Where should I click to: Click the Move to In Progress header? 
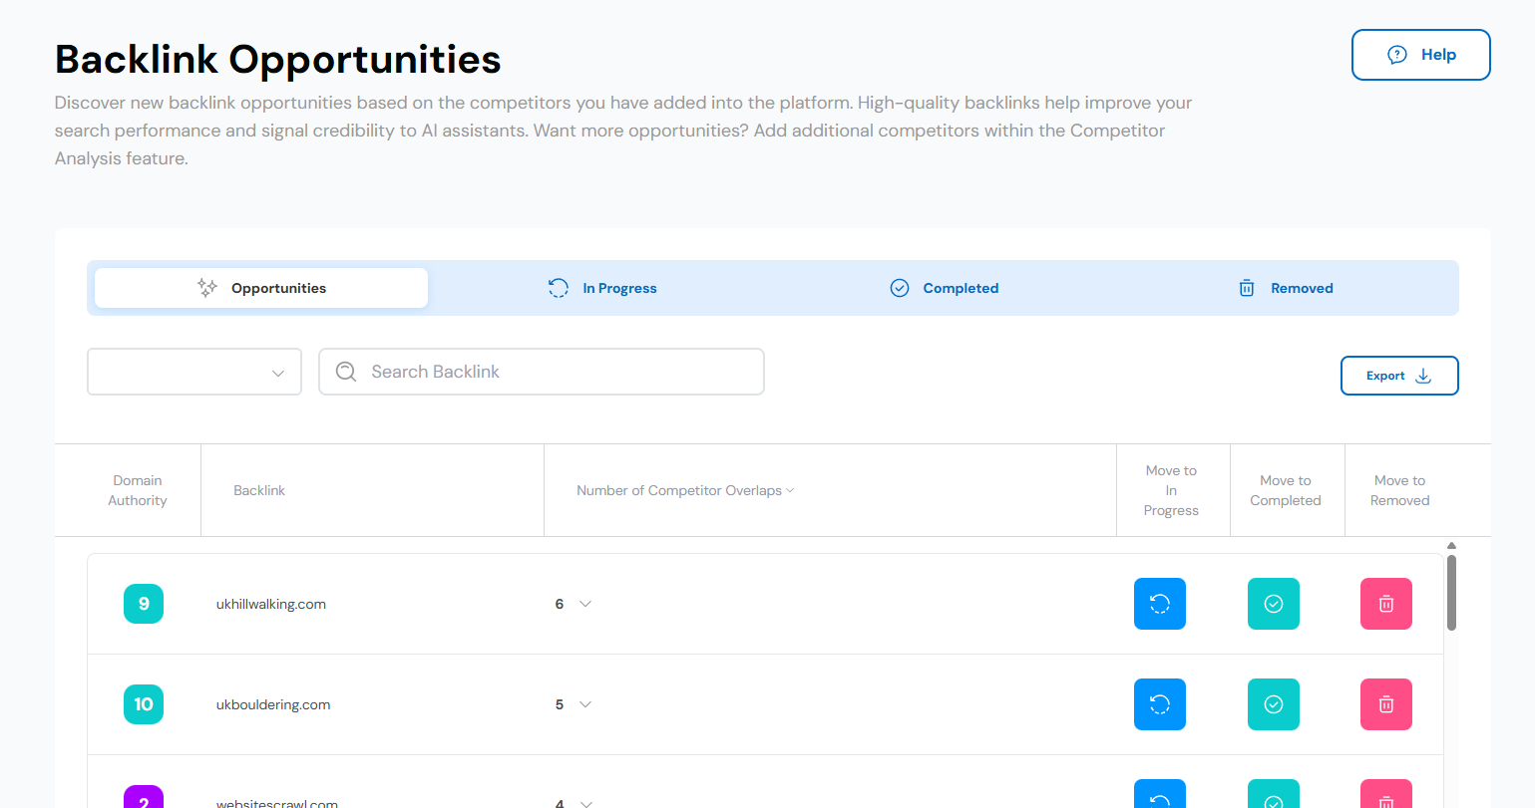pyautogui.click(x=1171, y=490)
